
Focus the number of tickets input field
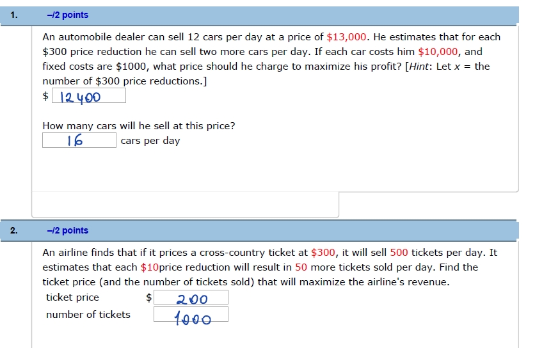point(191,315)
